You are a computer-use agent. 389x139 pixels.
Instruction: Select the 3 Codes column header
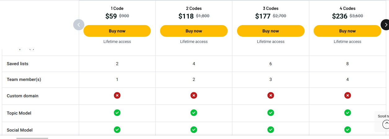pyautogui.click(x=271, y=8)
